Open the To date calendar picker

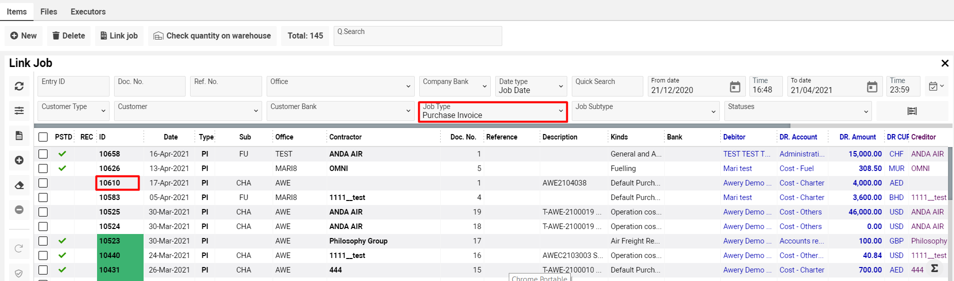tap(871, 87)
